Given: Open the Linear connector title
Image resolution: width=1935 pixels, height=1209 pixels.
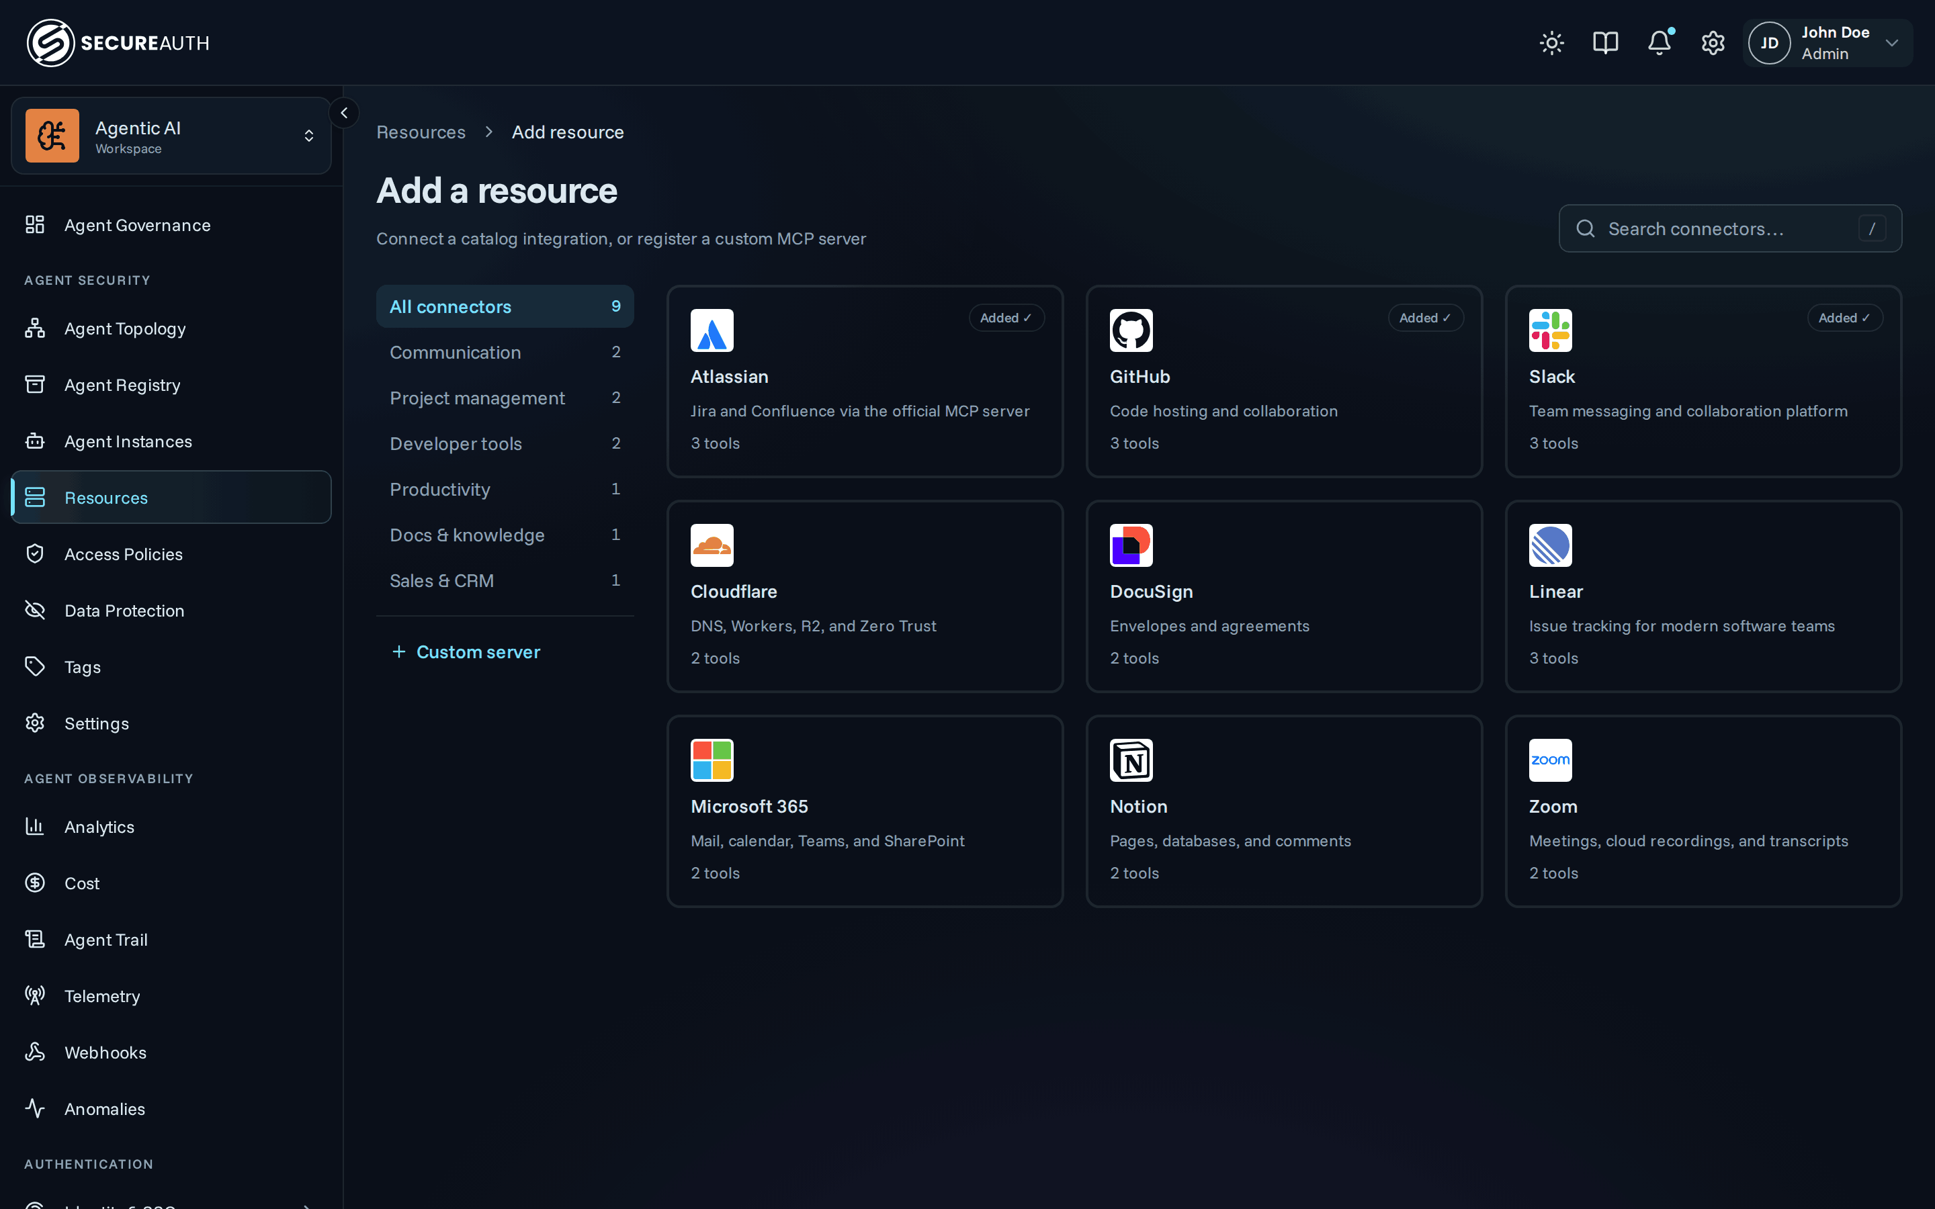Looking at the screenshot, I should [1555, 592].
